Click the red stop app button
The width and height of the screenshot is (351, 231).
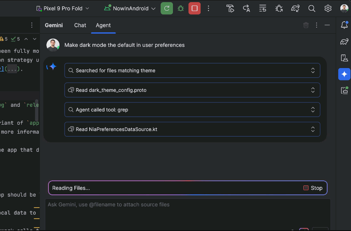tap(195, 9)
